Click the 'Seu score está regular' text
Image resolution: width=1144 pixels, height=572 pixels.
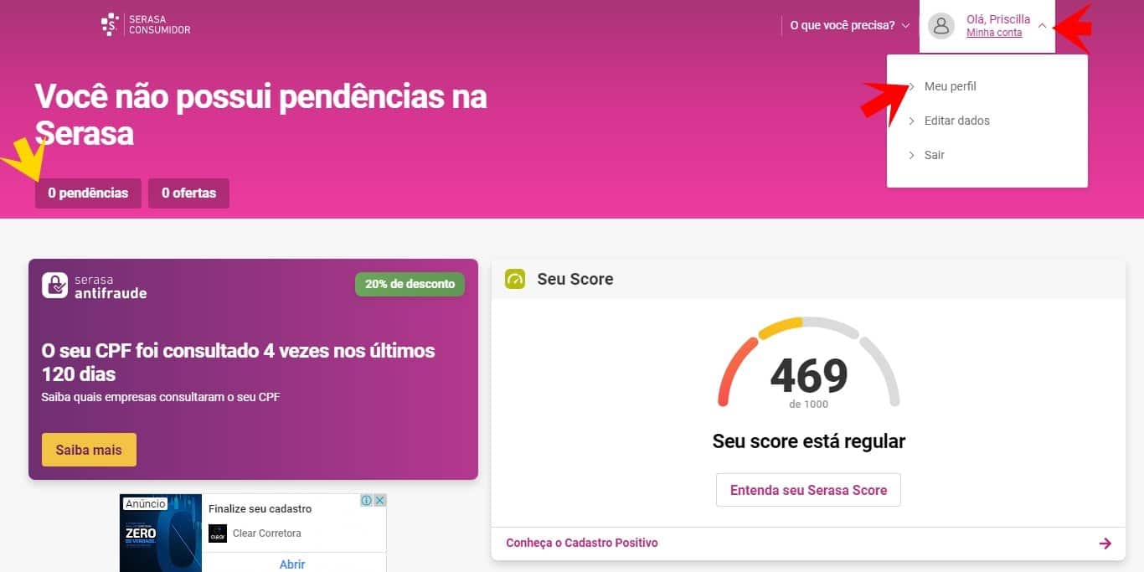pos(809,441)
